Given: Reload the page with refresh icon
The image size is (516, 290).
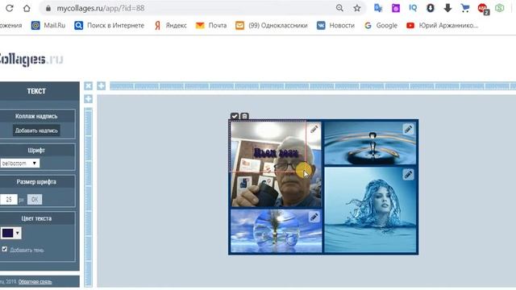Looking at the screenshot, I should coord(9,8).
